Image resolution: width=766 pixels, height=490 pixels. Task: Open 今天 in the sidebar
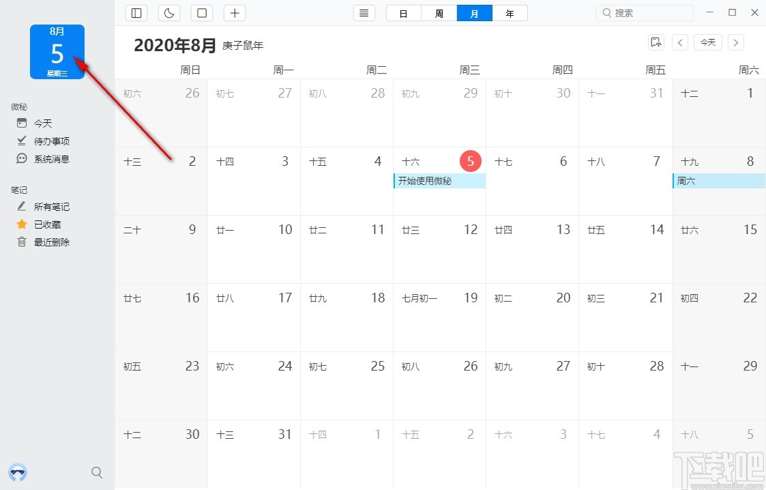click(43, 124)
